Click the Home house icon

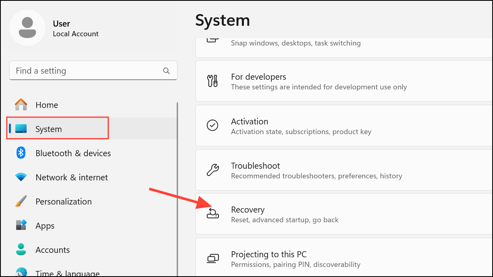pyautogui.click(x=21, y=104)
